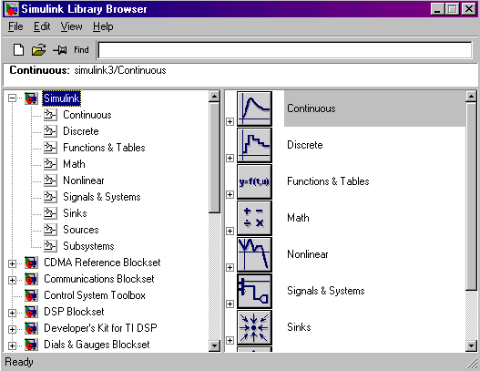This screenshot has height=371, width=480.
Task: Click the icon beside Continuous in tree
Action: (50, 115)
